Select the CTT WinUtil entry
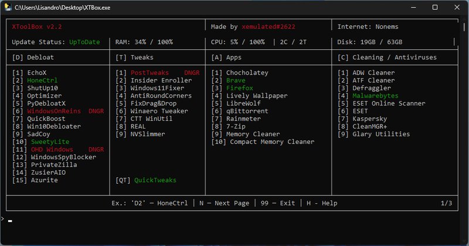Viewport: 469px width, 246px height. 144,119
